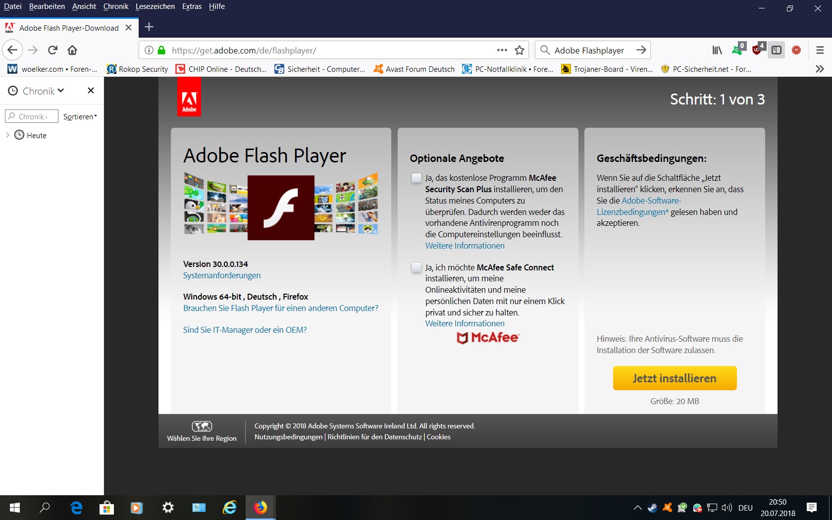Open the Library bookshelf icon
The height and width of the screenshot is (520, 832).
pyautogui.click(x=717, y=50)
